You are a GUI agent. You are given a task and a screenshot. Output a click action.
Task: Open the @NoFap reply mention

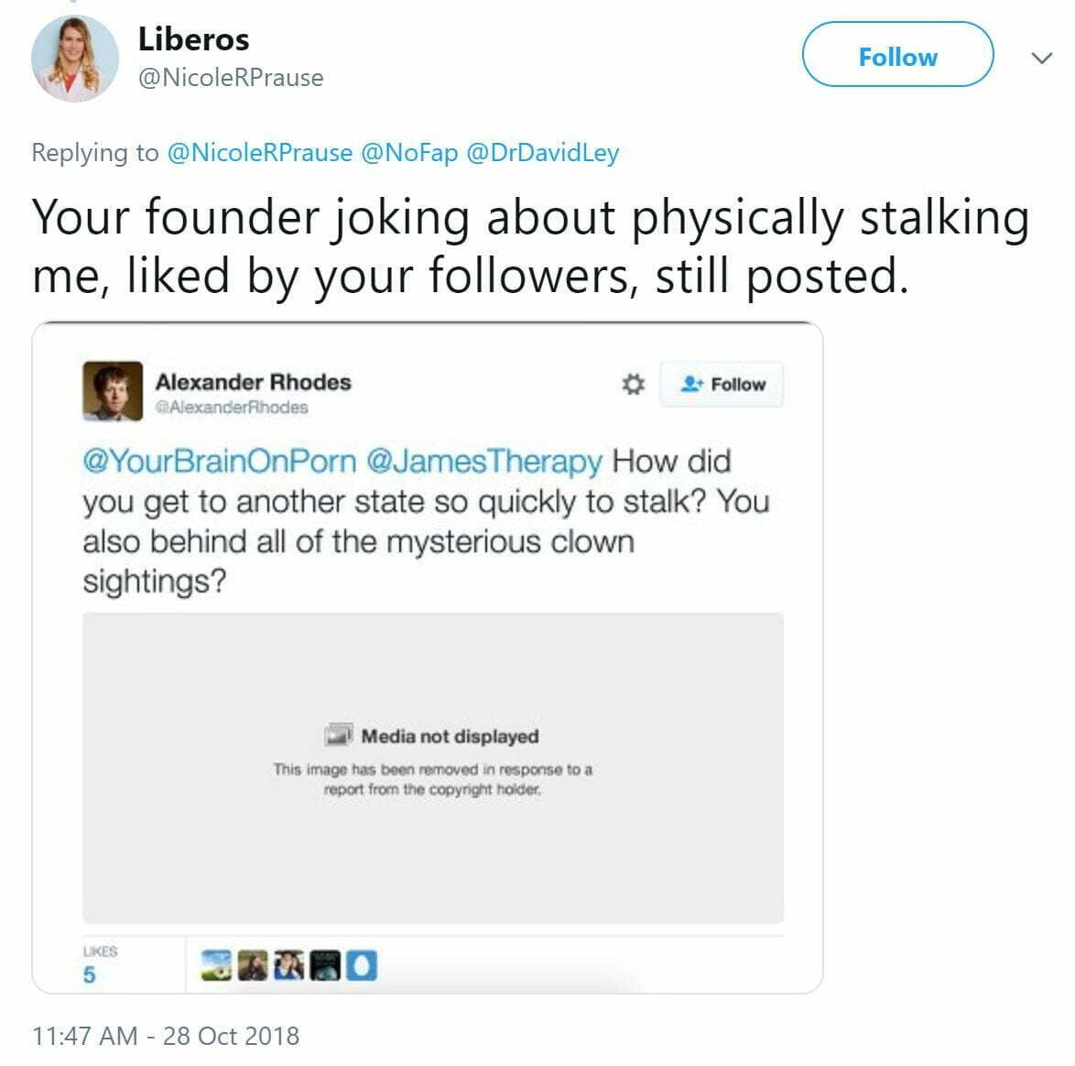pyautogui.click(x=409, y=152)
